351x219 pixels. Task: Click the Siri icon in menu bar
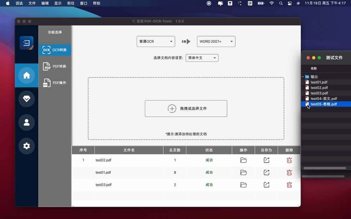point(298,3)
